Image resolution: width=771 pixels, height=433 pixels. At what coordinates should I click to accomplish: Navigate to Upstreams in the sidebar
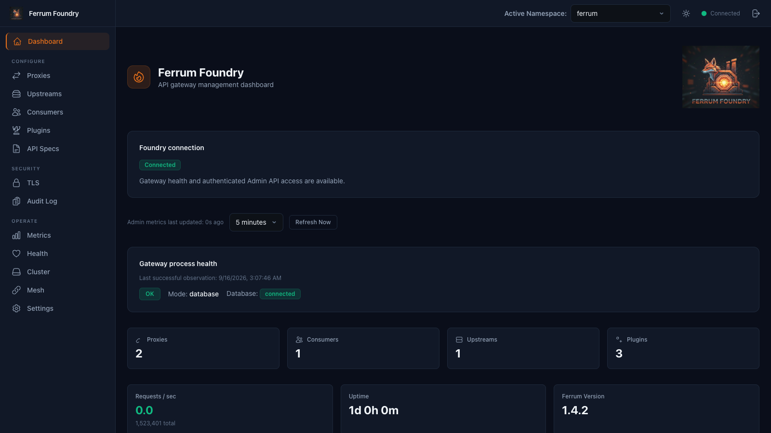[x=44, y=94]
